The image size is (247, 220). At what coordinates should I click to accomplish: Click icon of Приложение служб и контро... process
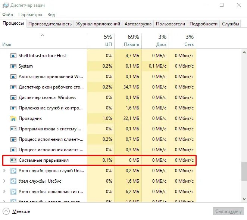click(x=13, y=108)
